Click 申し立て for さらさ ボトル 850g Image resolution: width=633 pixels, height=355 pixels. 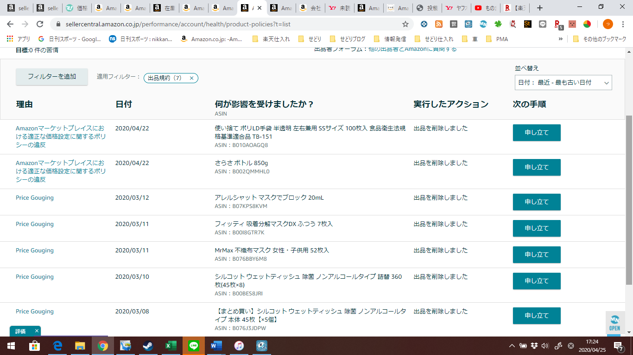tap(537, 167)
